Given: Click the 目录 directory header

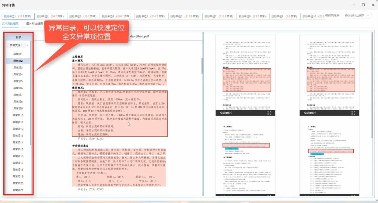Looking at the screenshot, I should tap(19, 37).
